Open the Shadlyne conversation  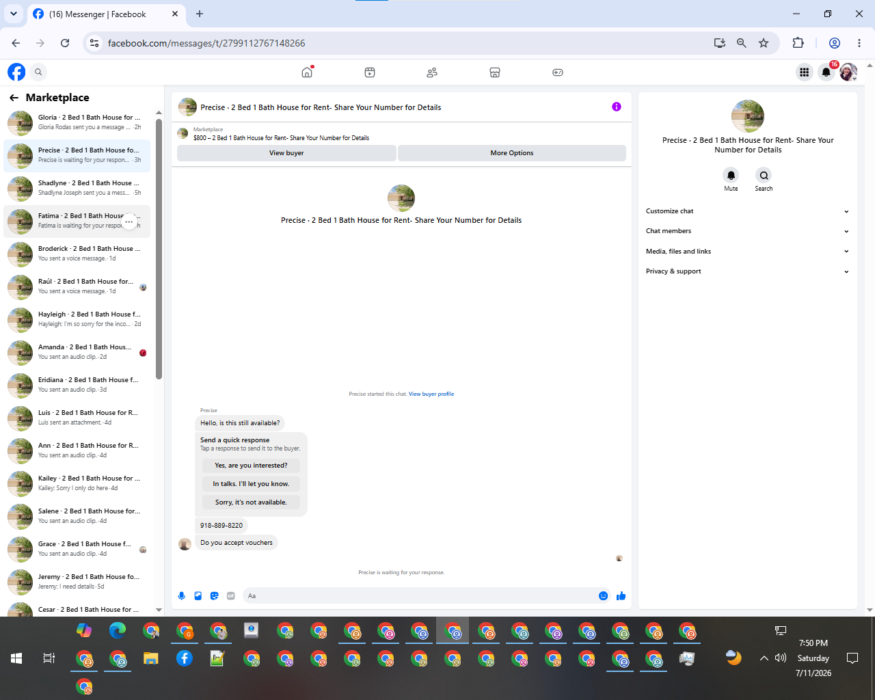[77, 189]
